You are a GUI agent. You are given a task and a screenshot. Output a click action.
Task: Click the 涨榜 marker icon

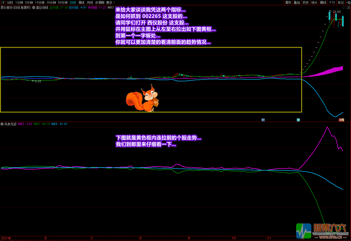[x=341, y=120]
